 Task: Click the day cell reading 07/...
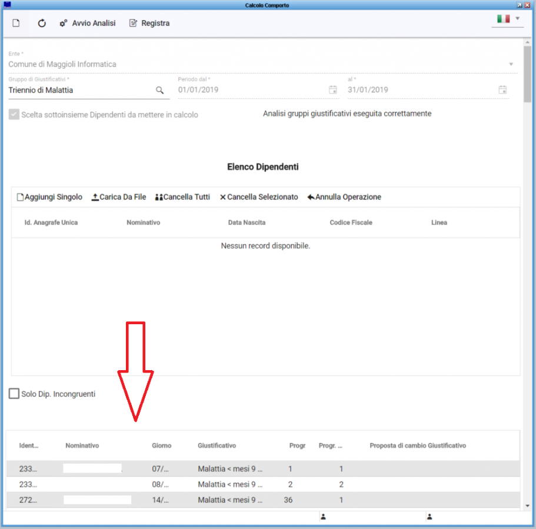160,469
